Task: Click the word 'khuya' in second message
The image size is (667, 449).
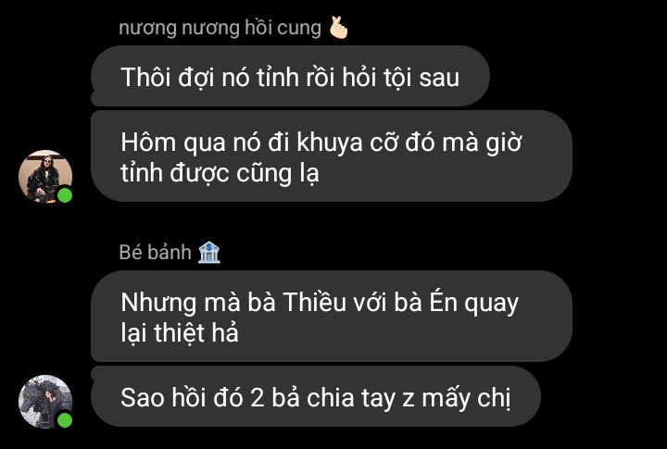Action: tap(330, 143)
